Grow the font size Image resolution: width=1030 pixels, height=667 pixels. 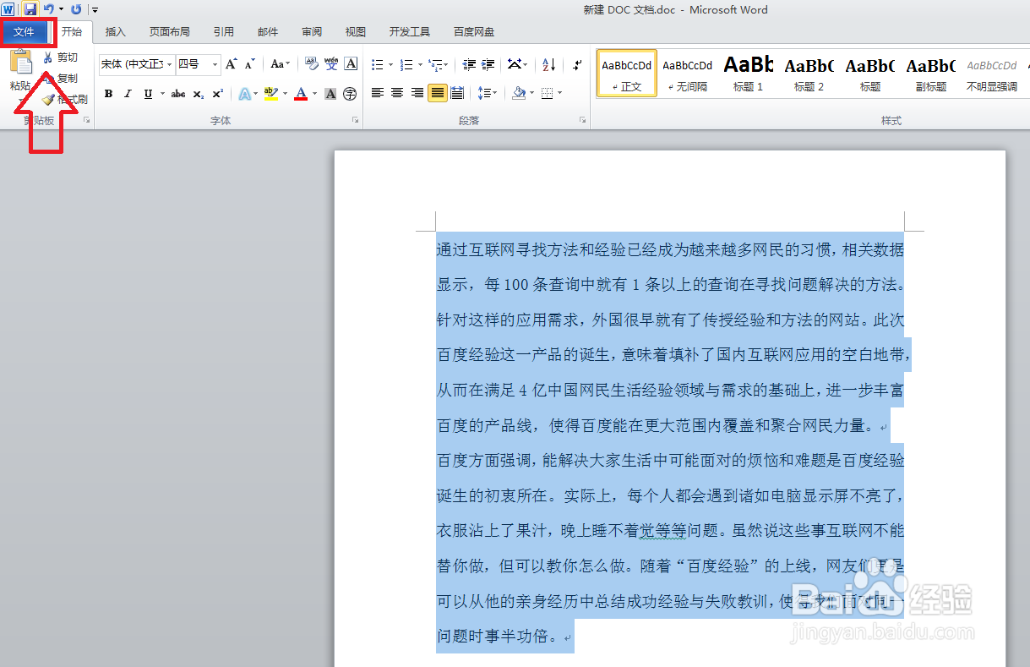pos(232,64)
